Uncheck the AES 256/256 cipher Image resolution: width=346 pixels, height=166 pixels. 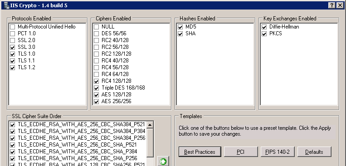pyautogui.click(x=97, y=102)
